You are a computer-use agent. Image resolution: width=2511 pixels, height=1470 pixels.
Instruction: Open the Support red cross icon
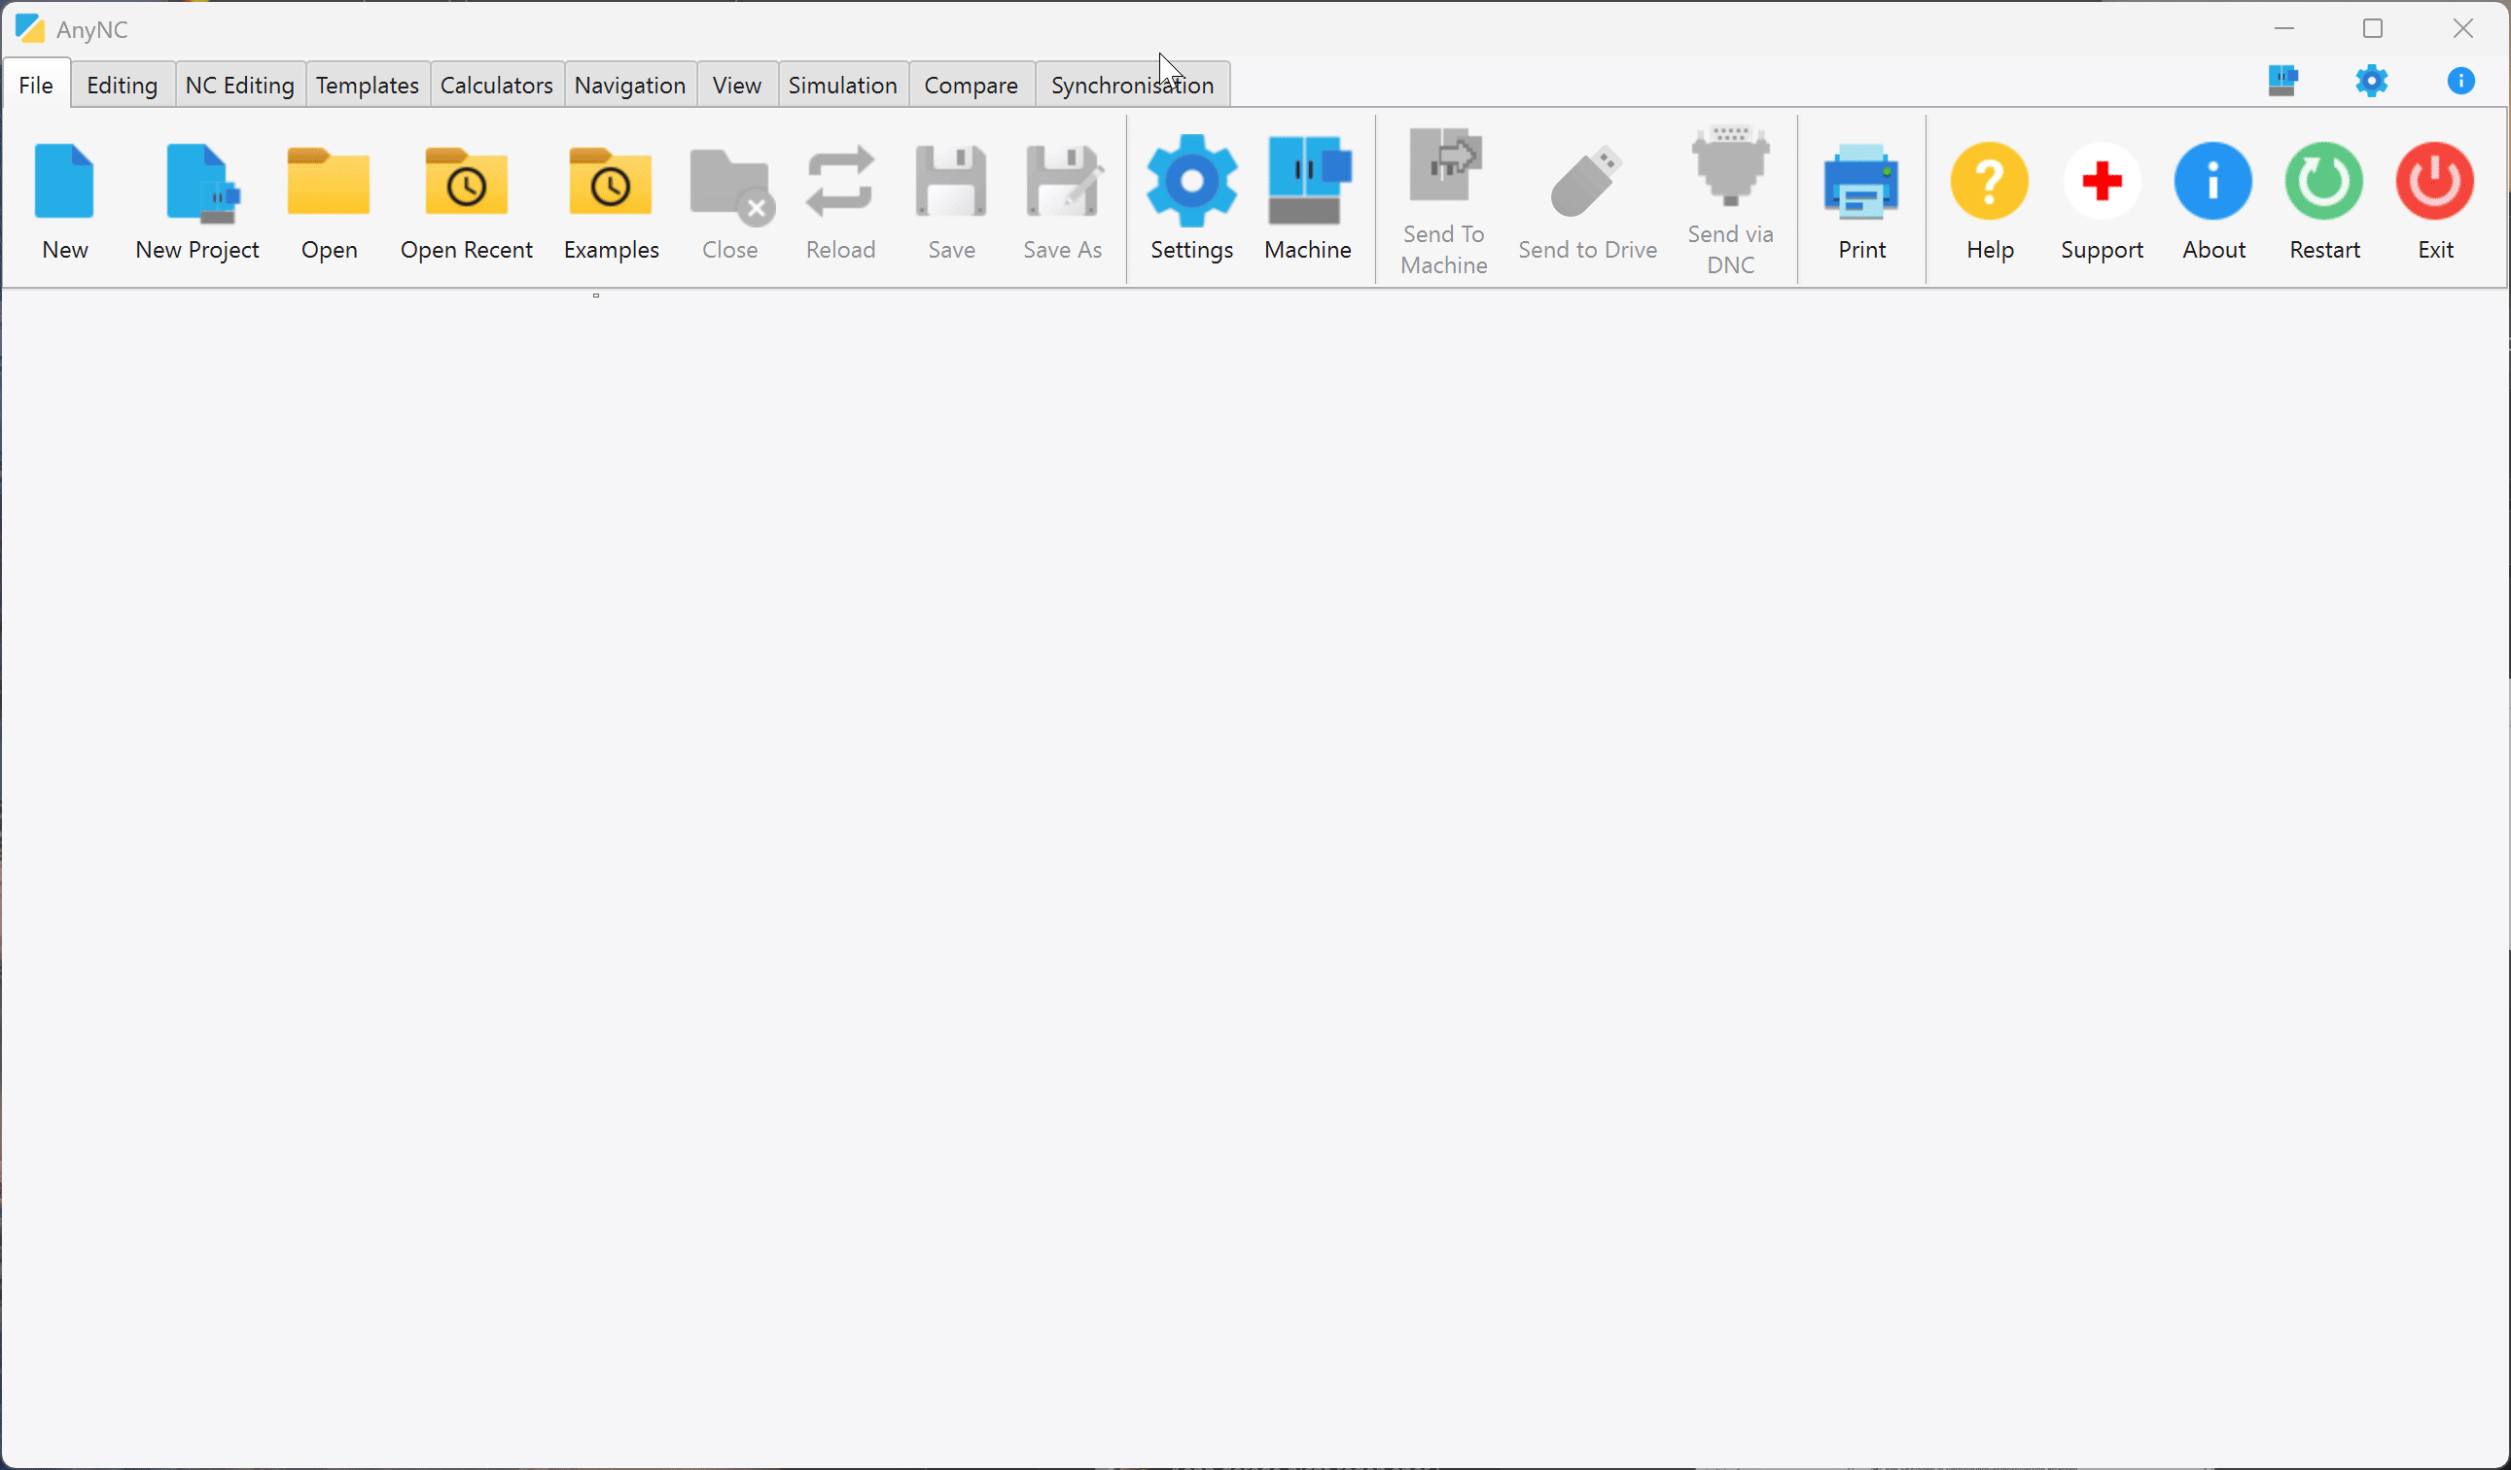(2103, 181)
